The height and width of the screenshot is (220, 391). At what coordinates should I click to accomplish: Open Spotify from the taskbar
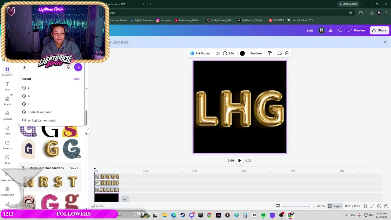(263, 215)
